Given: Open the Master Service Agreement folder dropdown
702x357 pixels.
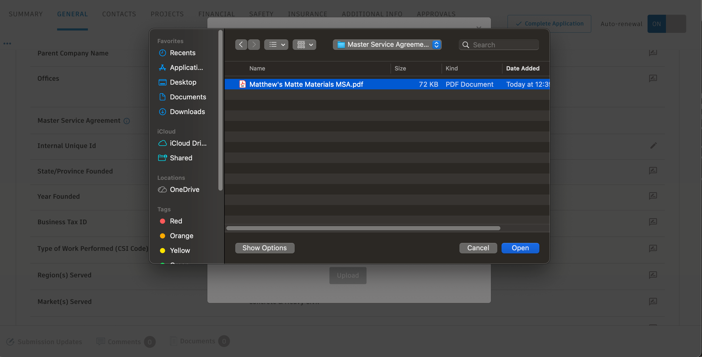Looking at the screenshot, I should tap(387, 44).
